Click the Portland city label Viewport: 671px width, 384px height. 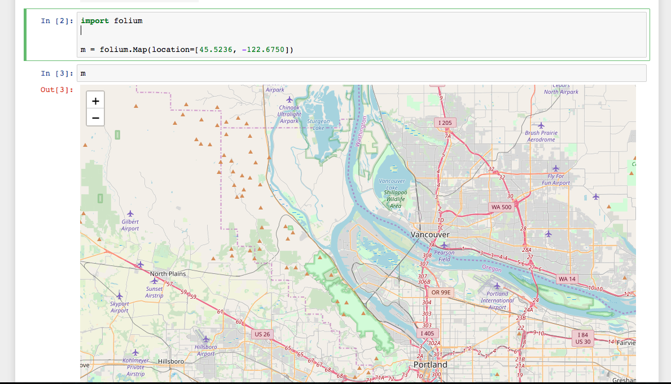[x=430, y=365]
